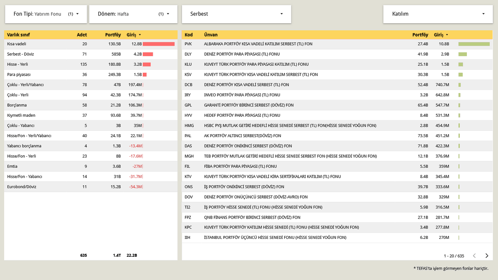Viewport: 498px width, 280px height.
Task: Go to next page of fund table
Action: point(487,256)
